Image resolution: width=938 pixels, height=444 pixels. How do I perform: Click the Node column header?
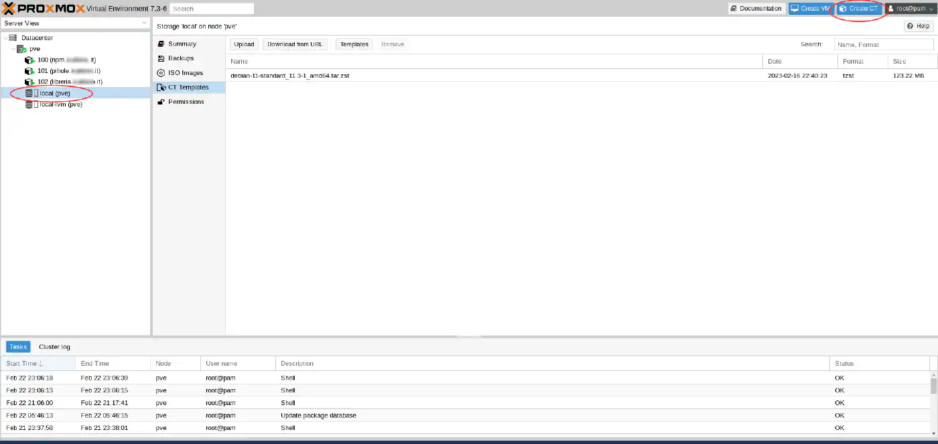click(176, 364)
